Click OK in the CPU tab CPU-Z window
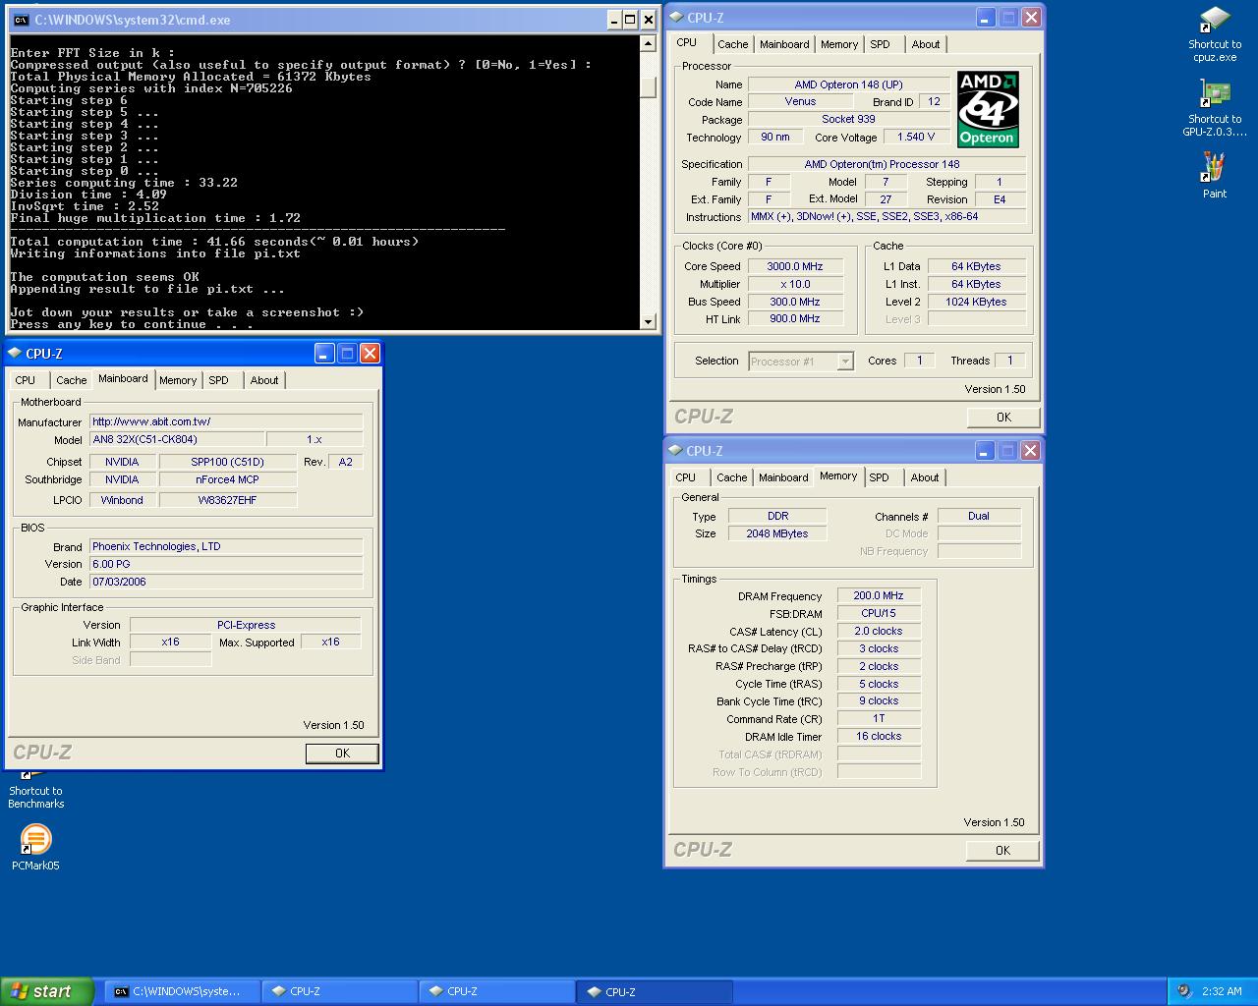 [1003, 418]
